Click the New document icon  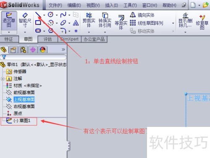193,5
